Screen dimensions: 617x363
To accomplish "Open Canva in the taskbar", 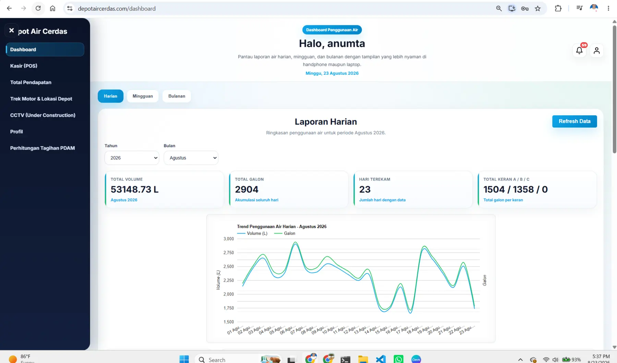I will click(416, 359).
